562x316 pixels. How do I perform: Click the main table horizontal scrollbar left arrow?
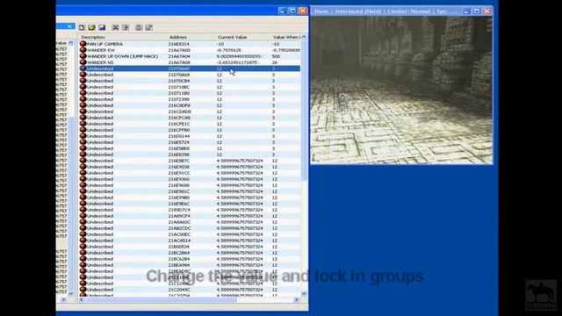[82, 299]
